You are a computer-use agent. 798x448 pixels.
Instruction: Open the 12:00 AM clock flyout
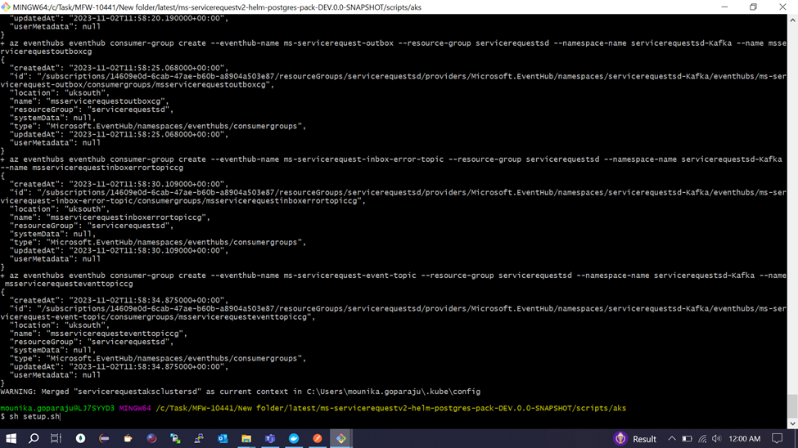[x=744, y=439]
